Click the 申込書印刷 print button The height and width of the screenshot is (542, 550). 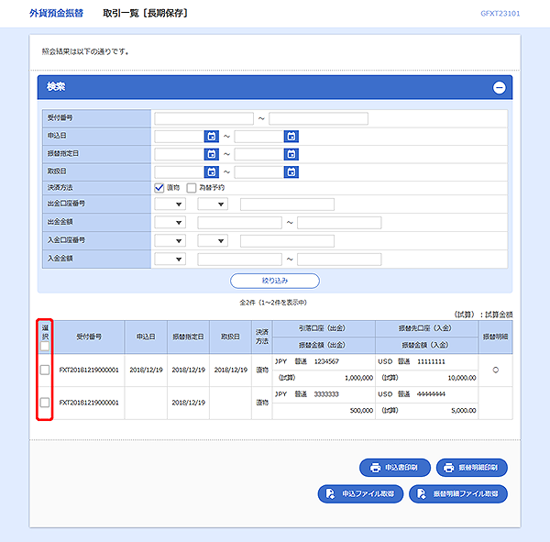click(394, 468)
